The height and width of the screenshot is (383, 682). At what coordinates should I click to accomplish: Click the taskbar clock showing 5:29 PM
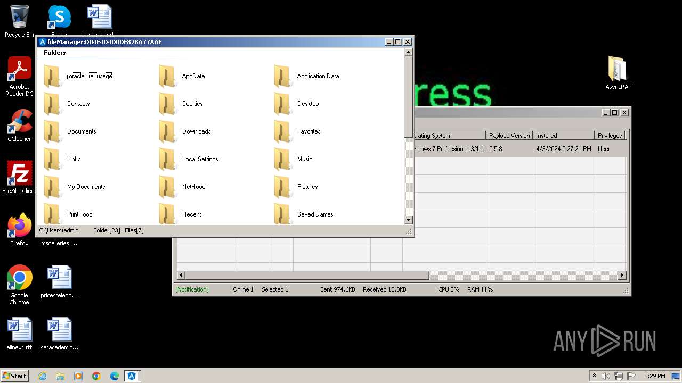[x=654, y=376]
